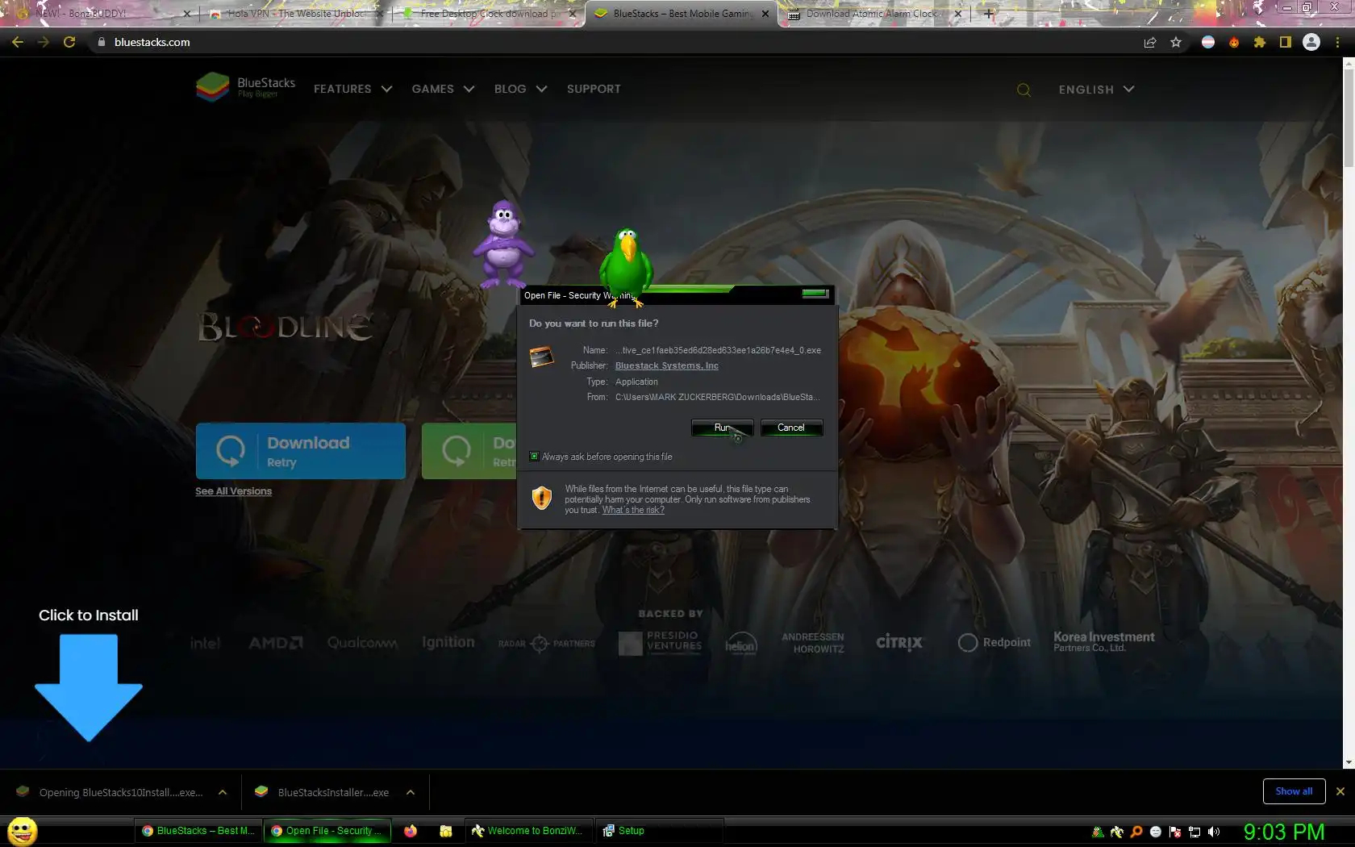Open the Extensions puzzle menu
Viewport: 1355px width, 847px height.
(1260, 42)
